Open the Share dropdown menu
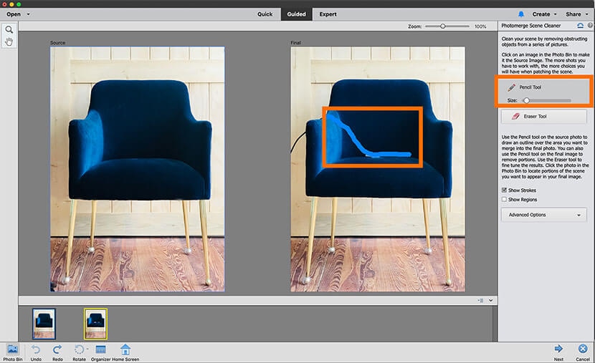The image size is (595, 363). click(575, 14)
